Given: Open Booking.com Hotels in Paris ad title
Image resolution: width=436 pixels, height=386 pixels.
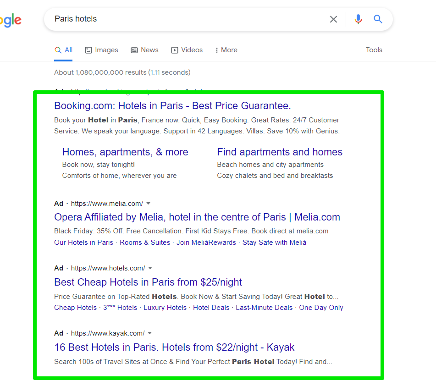Looking at the screenshot, I should point(172,106).
